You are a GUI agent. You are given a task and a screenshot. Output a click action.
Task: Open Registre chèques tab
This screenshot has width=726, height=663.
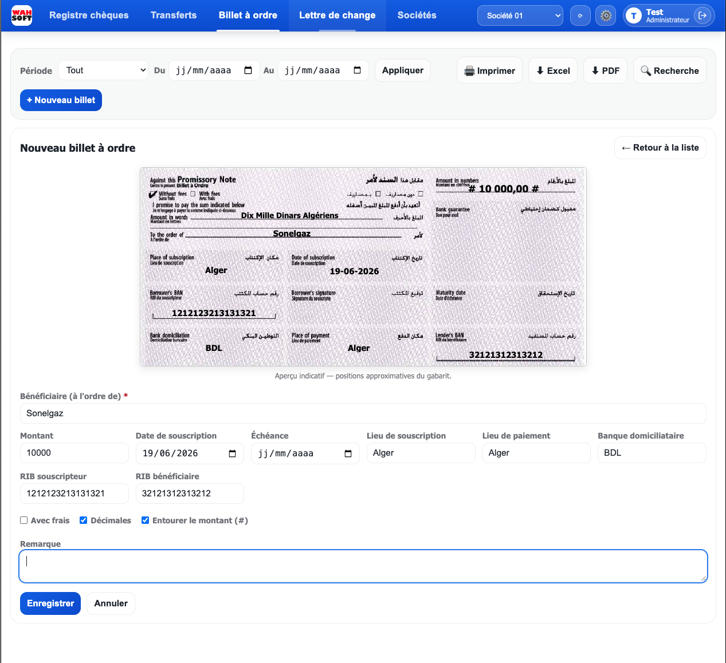pyautogui.click(x=89, y=15)
